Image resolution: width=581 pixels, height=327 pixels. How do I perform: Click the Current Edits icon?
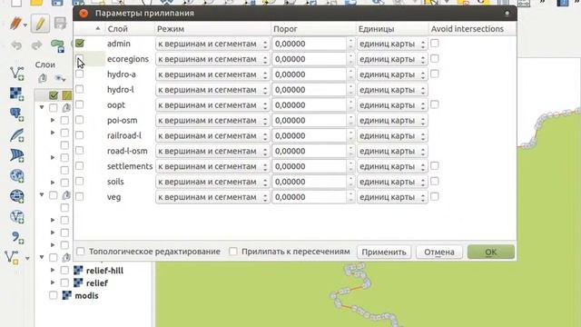coord(16,24)
